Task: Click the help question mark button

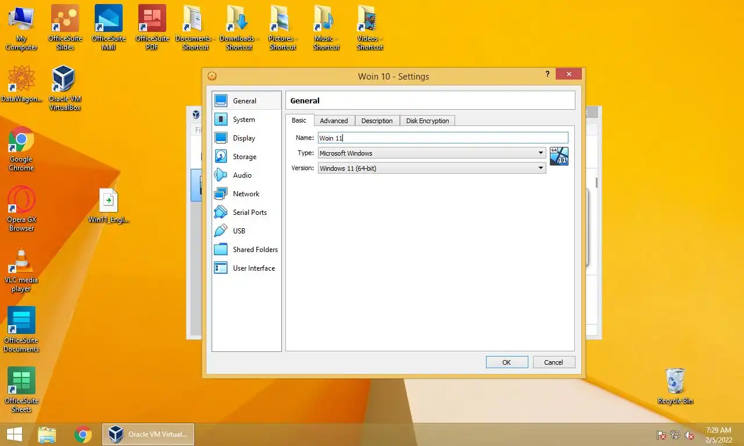Action: [548, 74]
